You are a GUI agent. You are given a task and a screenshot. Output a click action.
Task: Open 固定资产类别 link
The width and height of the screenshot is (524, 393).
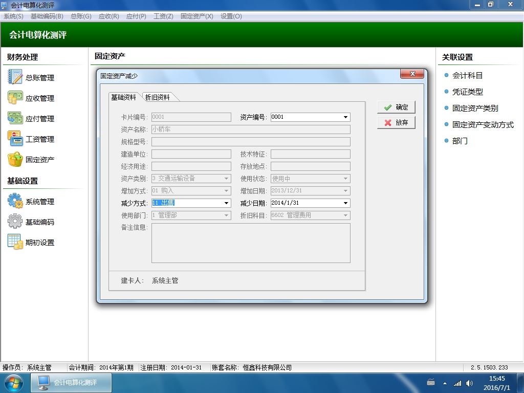[x=475, y=108]
